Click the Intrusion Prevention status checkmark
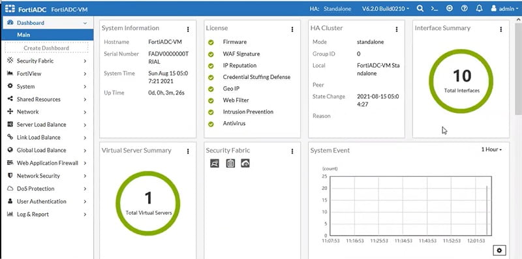The image size is (522, 259). (x=211, y=112)
